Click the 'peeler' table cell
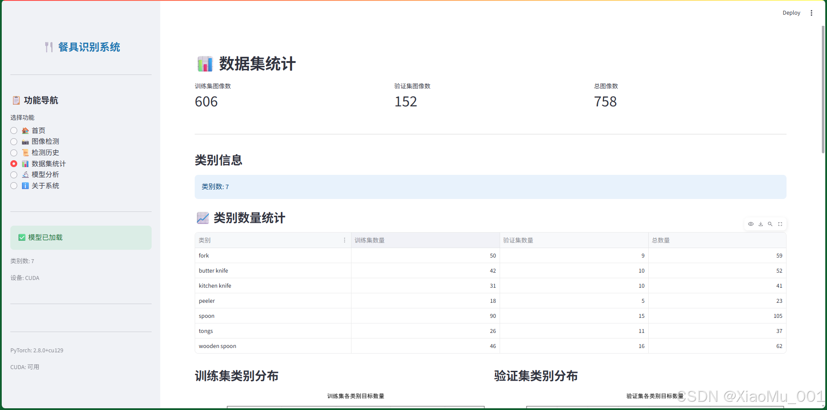The height and width of the screenshot is (410, 827). point(273,301)
